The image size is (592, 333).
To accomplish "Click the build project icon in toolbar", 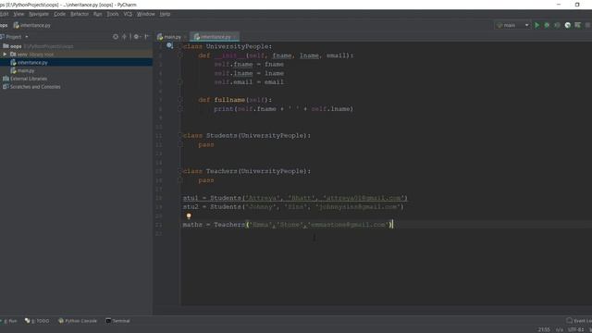I will point(577,25).
